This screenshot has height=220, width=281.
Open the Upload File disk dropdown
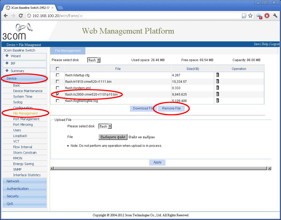point(105,126)
